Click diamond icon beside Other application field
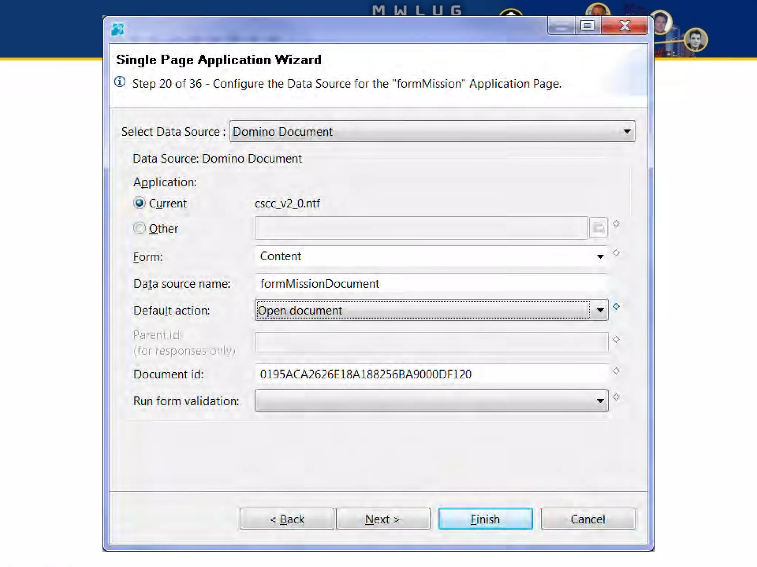The width and height of the screenshot is (757, 567). (616, 224)
